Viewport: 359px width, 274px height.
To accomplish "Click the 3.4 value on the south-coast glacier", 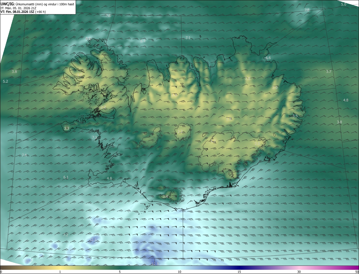I will [x=165, y=197].
